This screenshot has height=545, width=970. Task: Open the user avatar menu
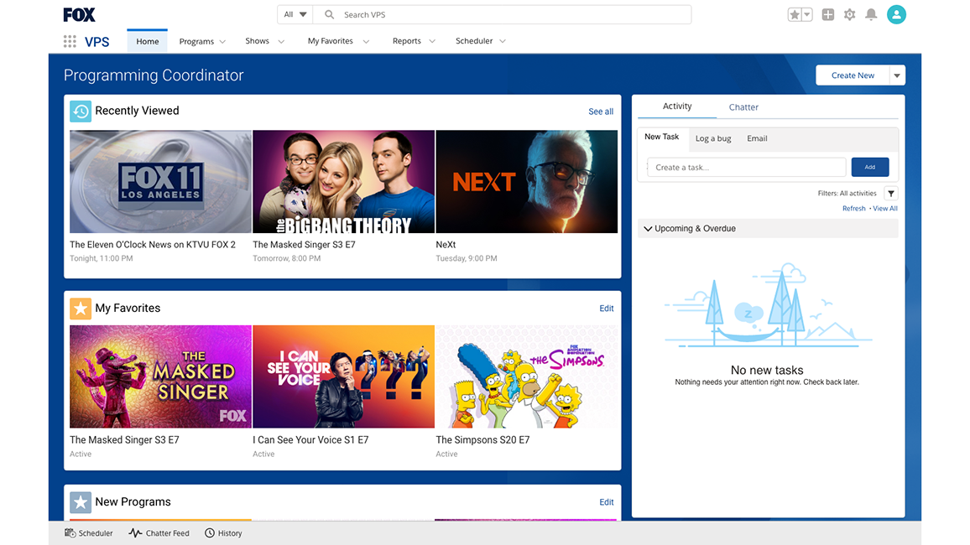pos(896,14)
